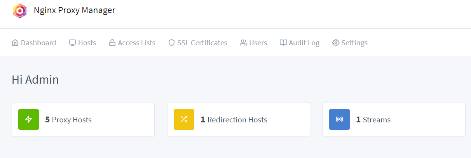Click the green lightning bolt Proxy Hosts icon

[28, 120]
